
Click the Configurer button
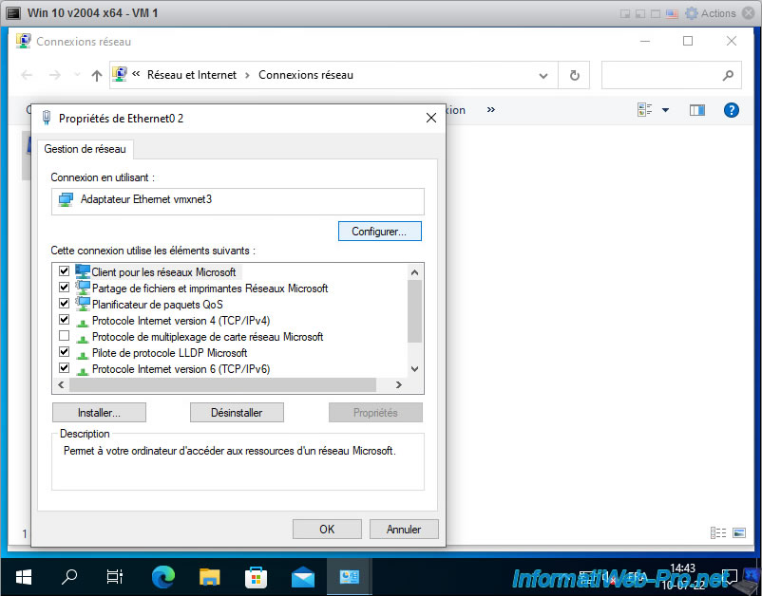379,231
